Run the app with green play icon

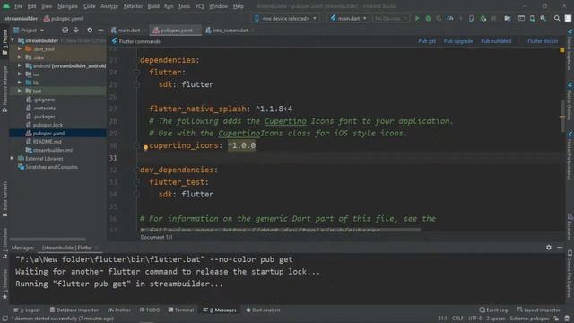tap(417, 18)
